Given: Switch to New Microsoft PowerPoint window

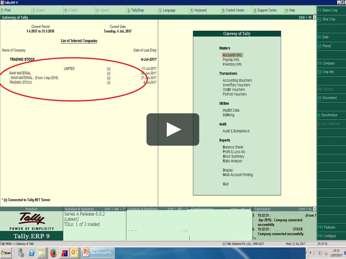Looking at the screenshot, I should [98, 253].
